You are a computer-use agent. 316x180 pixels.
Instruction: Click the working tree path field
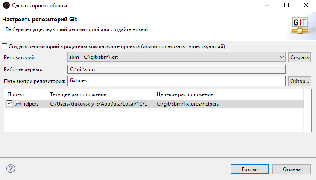(176, 69)
